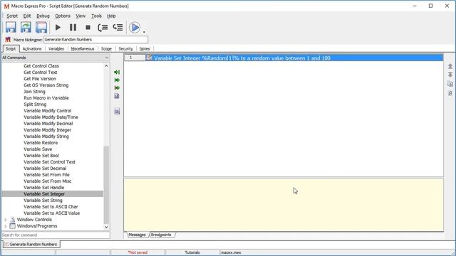Switch to the Security tab
The height and width of the screenshot is (256, 456).
click(x=125, y=49)
